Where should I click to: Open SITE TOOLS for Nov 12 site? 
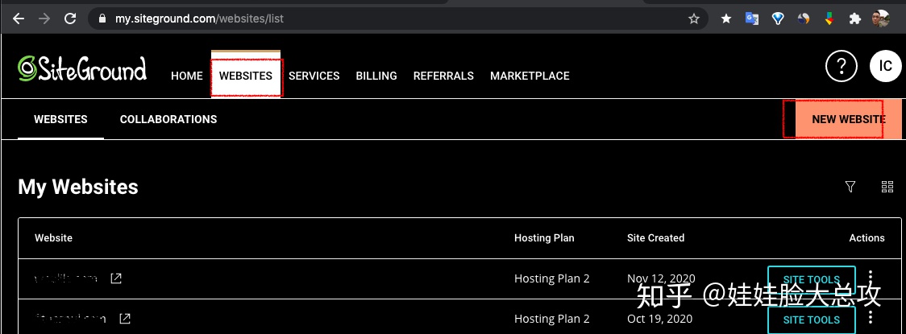point(811,280)
